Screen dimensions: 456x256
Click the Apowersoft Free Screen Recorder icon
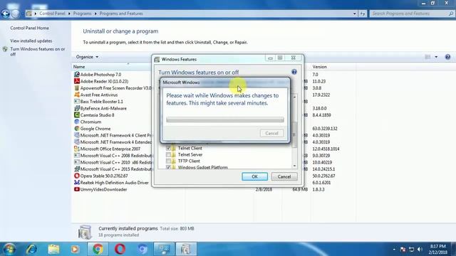click(x=77, y=88)
